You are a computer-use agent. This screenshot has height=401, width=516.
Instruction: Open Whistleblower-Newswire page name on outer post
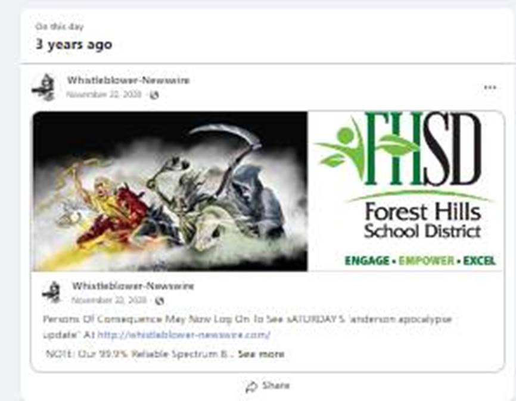click(x=128, y=80)
